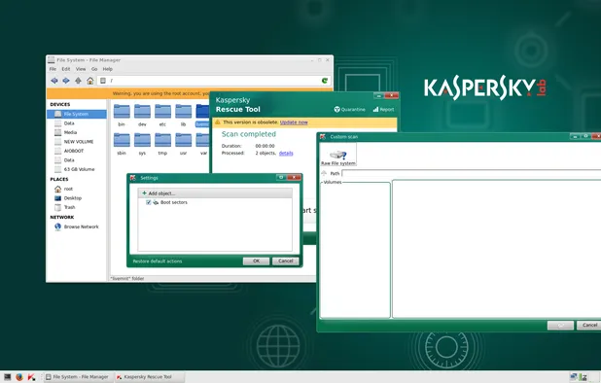Open the sys folder

point(142,144)
